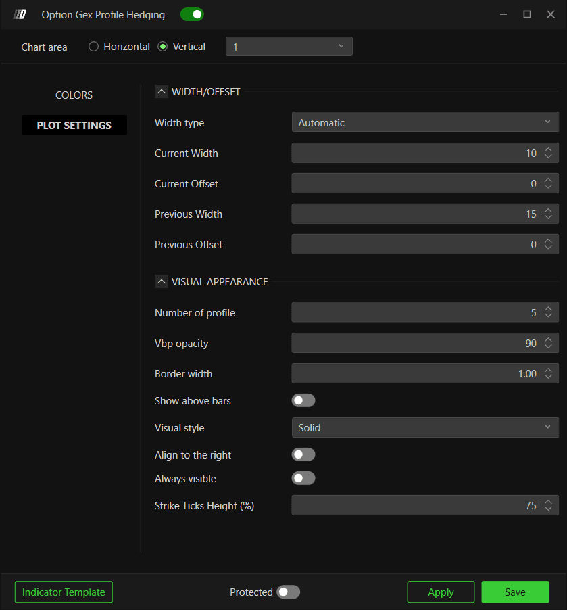567x610 pixels.
Task: Click the Apply button
Action: point(441,592)
